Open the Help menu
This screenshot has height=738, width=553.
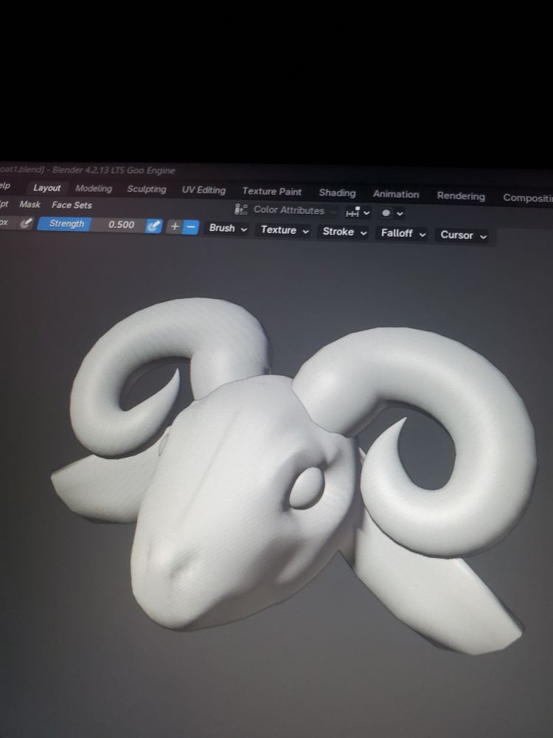pyautogui.click(x=4, y=186)
